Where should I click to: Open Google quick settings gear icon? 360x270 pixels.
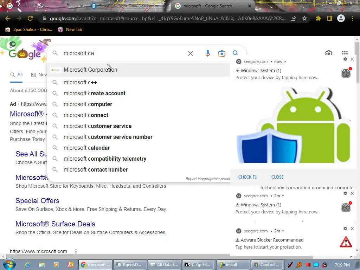coord(329,53)
